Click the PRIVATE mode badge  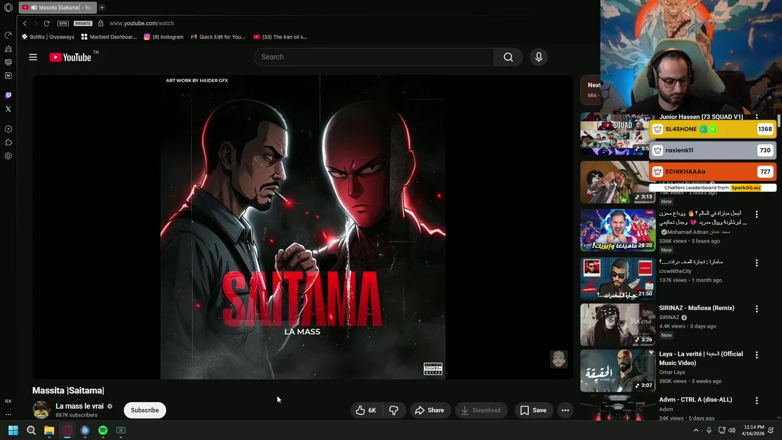pos(83,23)
